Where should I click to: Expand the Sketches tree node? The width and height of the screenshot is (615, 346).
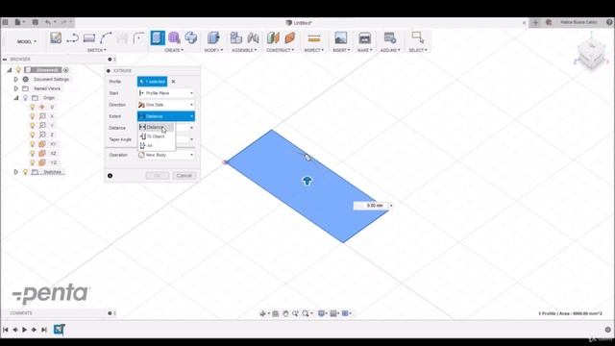[x=16, y=172]
